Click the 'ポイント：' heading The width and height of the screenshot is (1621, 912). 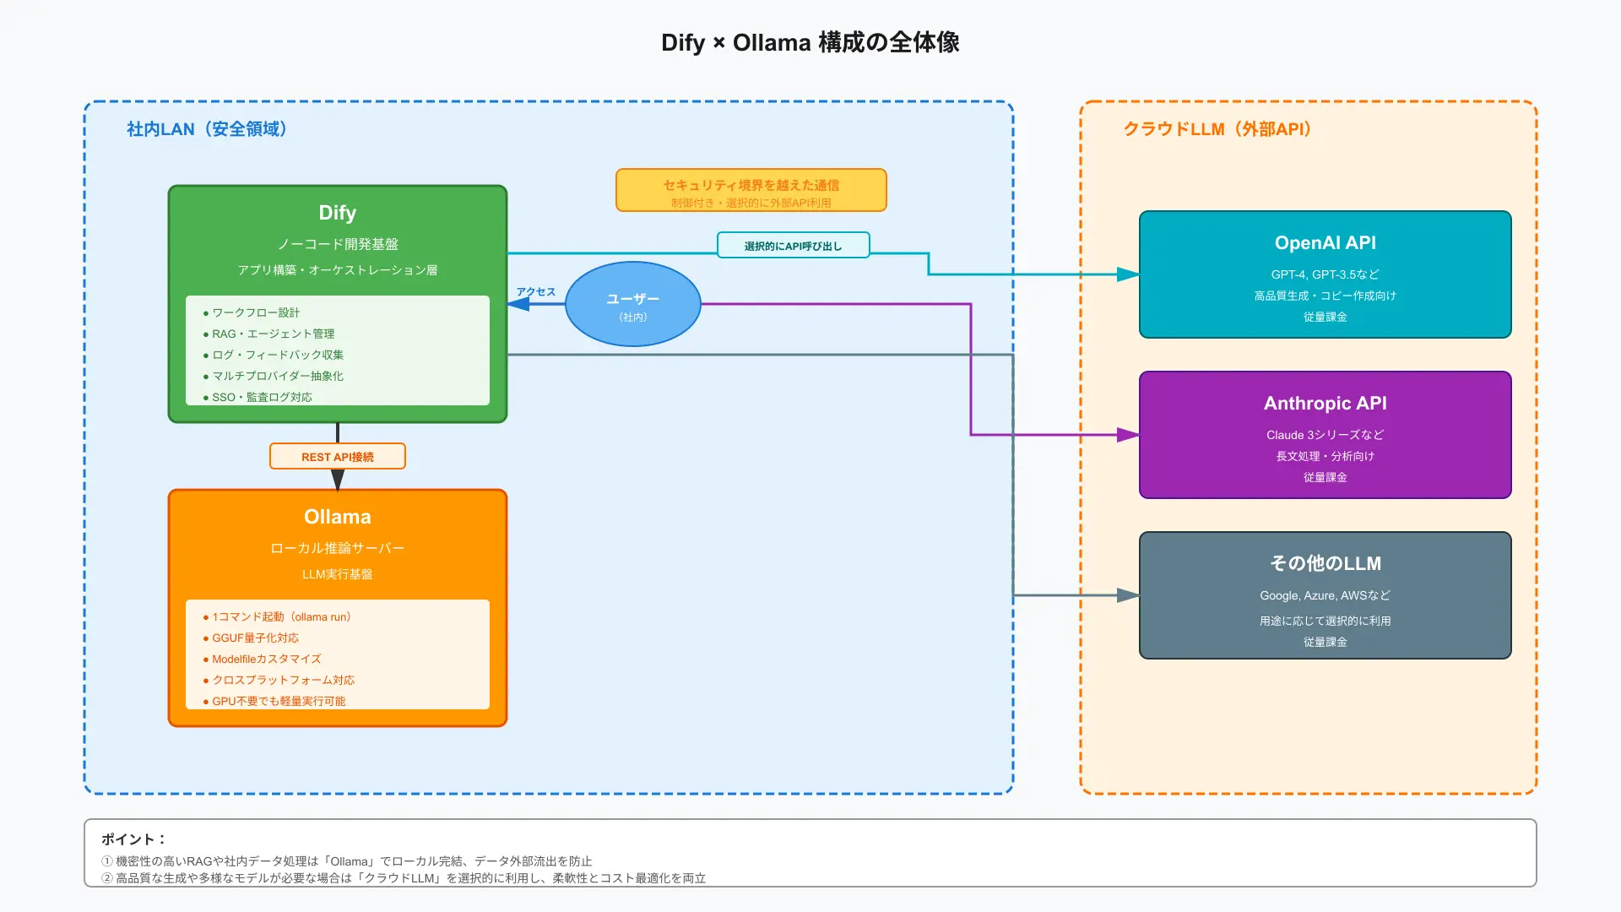(134, 839)
